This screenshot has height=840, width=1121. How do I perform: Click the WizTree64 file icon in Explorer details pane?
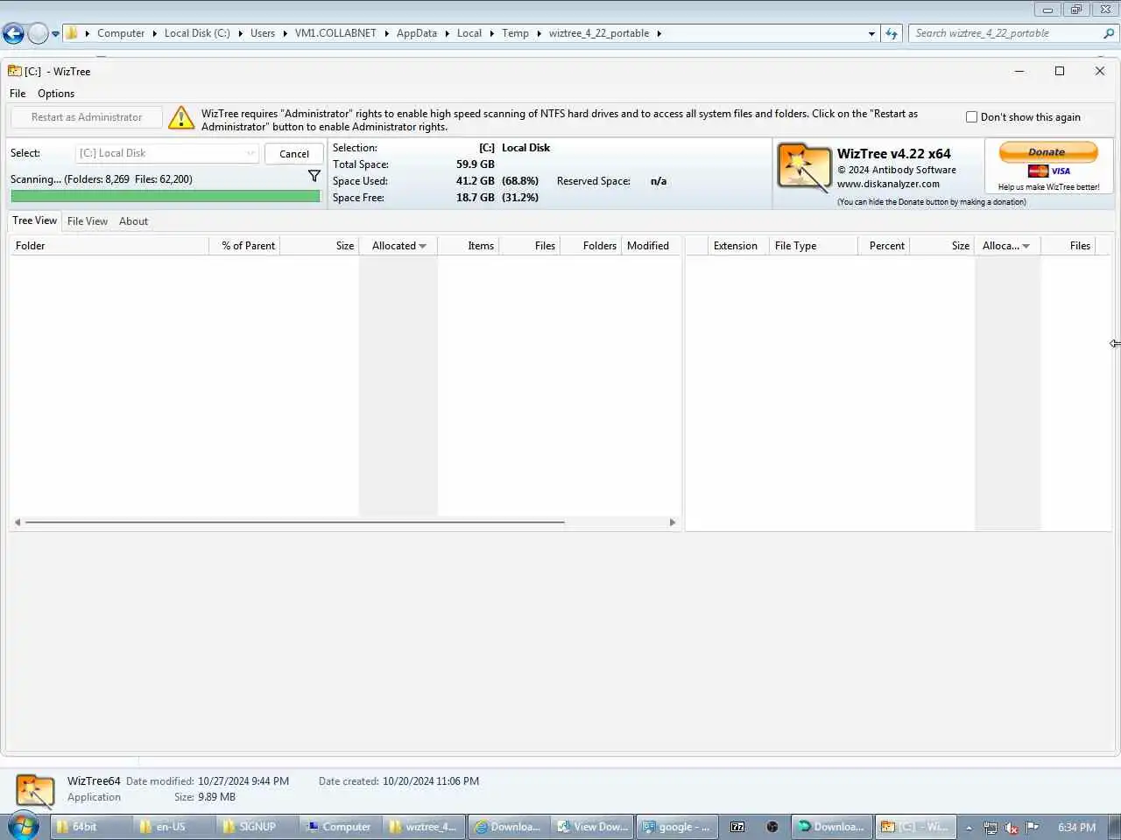tap(35, 790)
